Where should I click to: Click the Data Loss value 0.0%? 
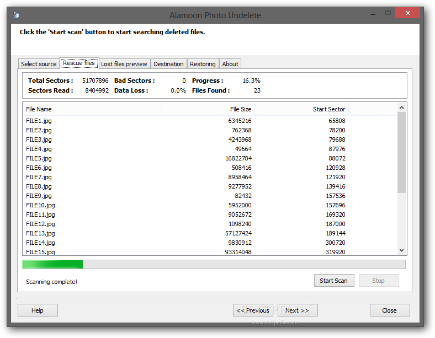click(178, 90)
